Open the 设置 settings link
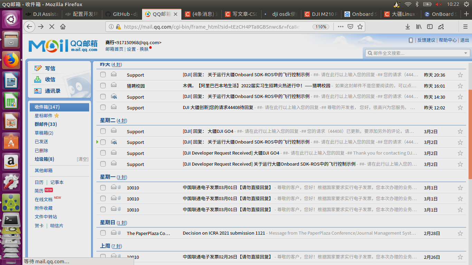472x265 pixels. (x=131, y=49)
